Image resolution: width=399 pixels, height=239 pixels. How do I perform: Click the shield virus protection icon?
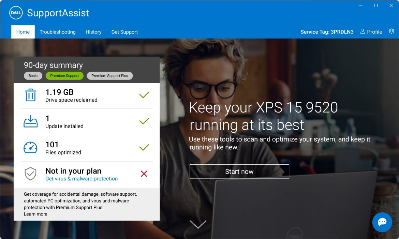coord(31,174)
